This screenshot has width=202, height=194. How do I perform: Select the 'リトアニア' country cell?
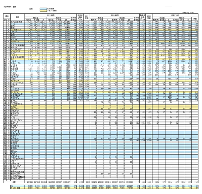tap(18, 77)
